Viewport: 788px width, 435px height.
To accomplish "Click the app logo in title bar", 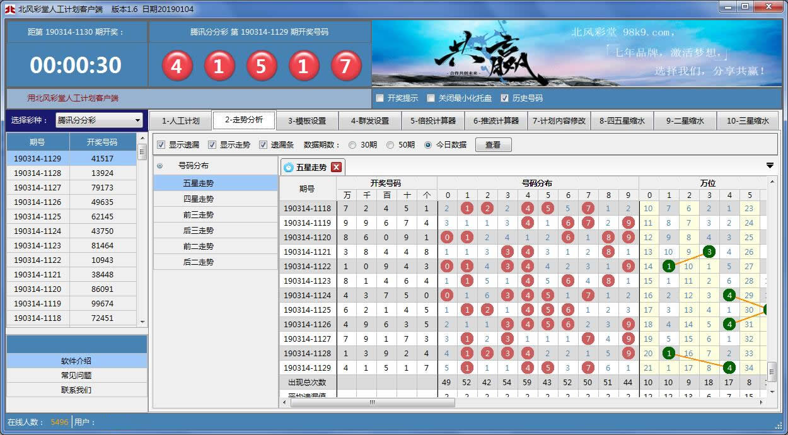I will (x=10, y=9).
